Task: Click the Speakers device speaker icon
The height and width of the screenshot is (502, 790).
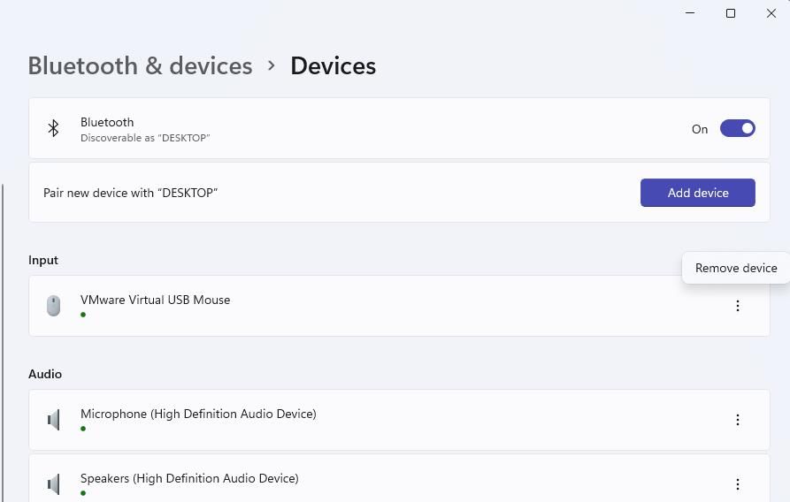Action: [53, 484]
